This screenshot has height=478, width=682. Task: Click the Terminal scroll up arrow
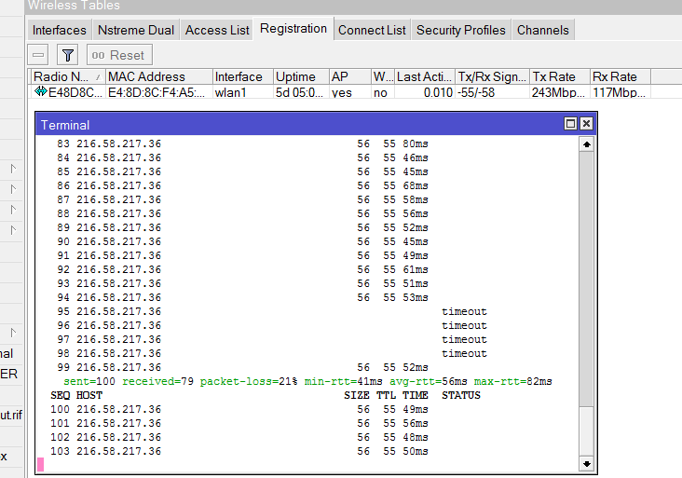click(x=586, y=144)
